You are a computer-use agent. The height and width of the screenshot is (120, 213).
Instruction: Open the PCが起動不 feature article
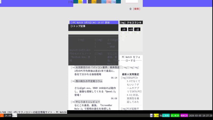click(133, 109)
